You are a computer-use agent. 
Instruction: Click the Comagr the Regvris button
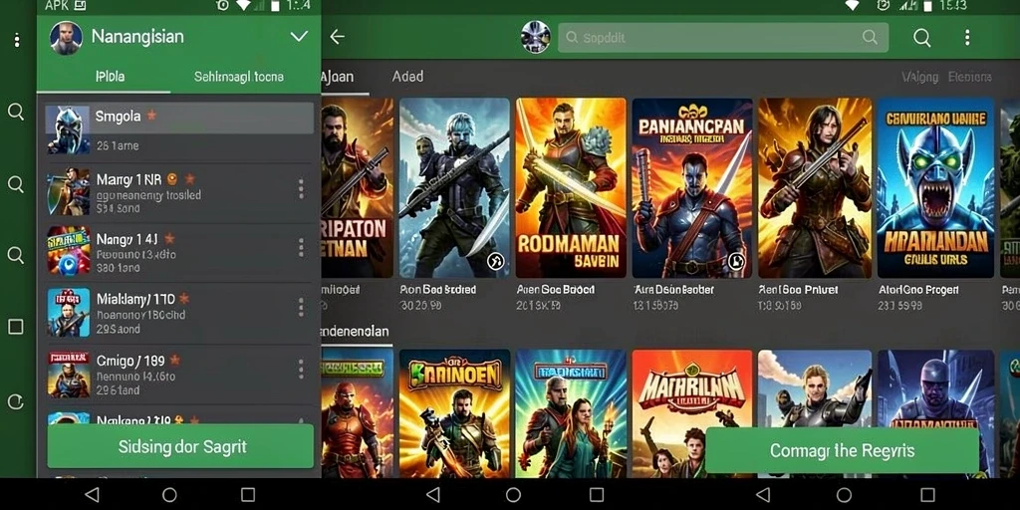pyautogui.click(x=843, y=450)
